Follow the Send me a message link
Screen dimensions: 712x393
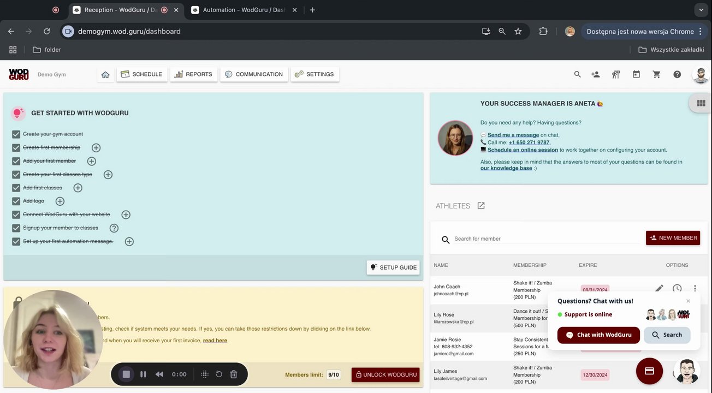513,135
